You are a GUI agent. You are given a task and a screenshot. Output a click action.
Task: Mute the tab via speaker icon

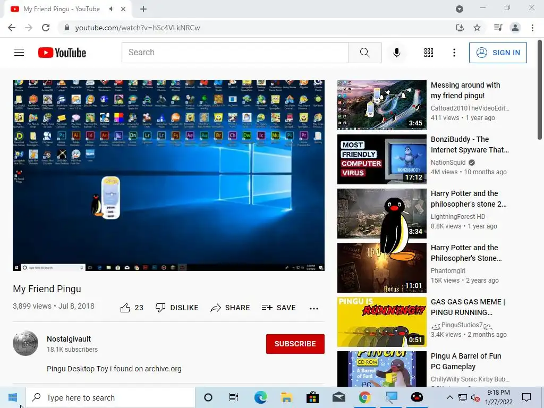112,9
